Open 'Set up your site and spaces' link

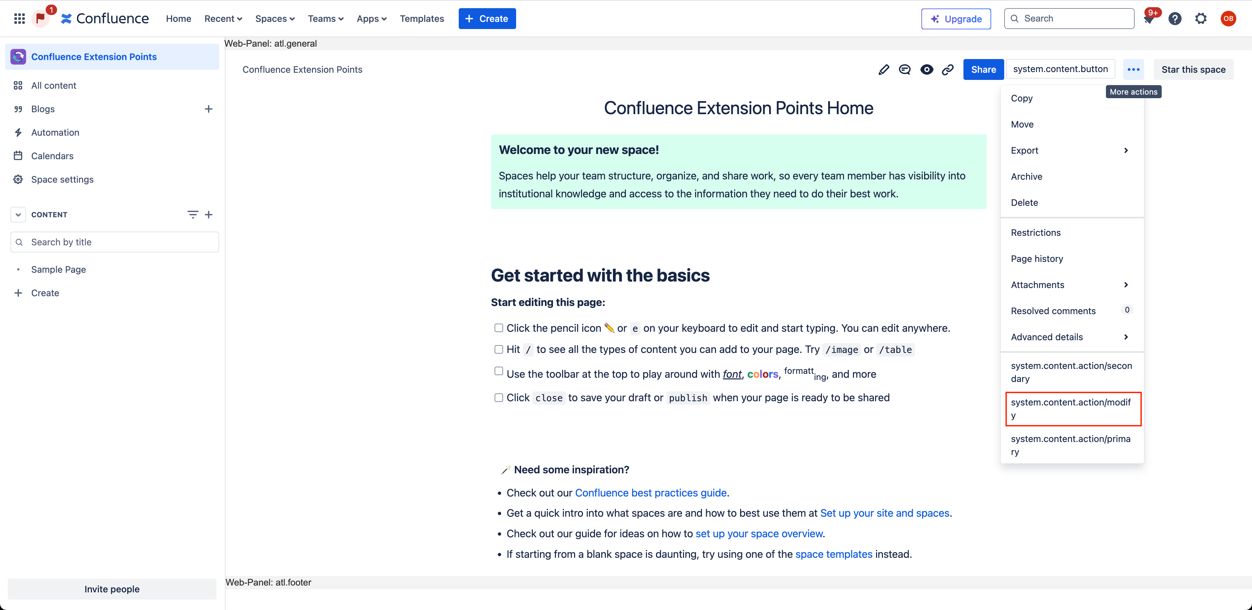pos(885,513)
